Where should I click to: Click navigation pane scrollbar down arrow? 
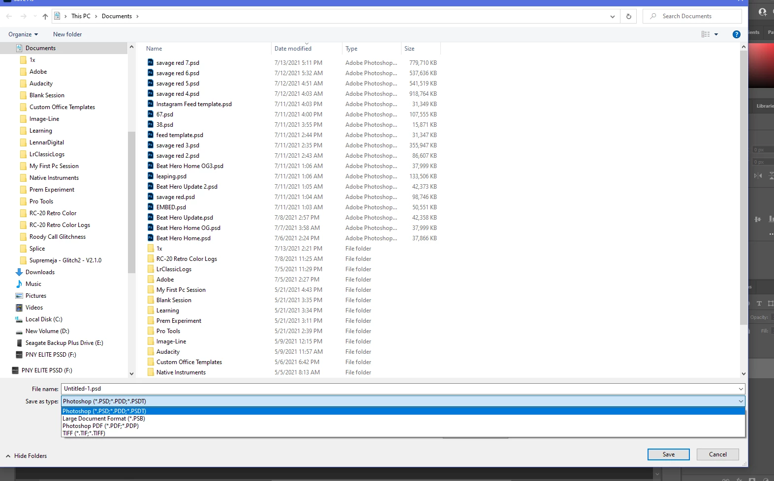131,374
